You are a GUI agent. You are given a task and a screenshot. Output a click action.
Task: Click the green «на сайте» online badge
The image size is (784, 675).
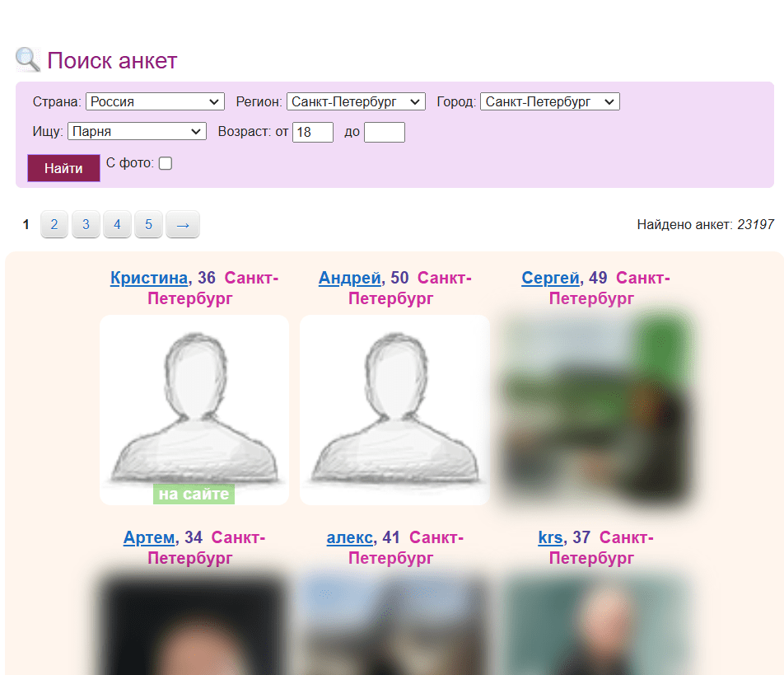tap(194, 495)
